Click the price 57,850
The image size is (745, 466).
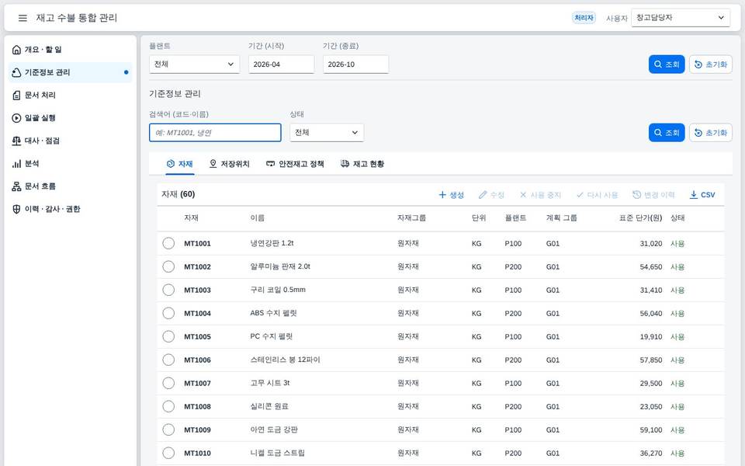650,360
